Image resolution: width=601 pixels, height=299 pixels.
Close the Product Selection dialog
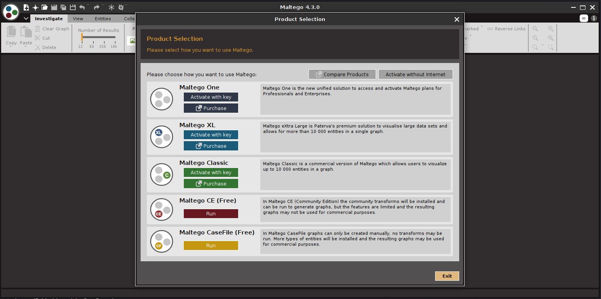457,19
